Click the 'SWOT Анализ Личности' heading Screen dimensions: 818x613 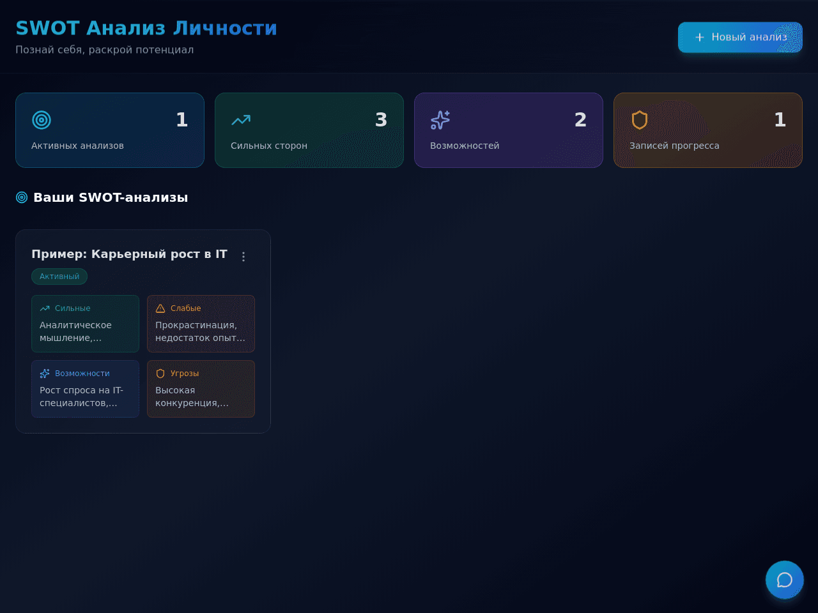point(146,28)
